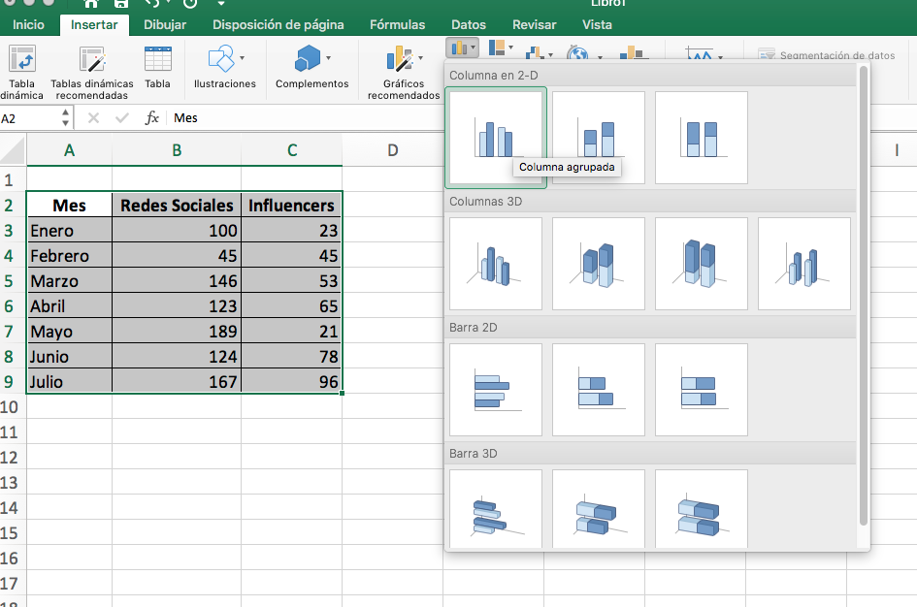The height and width of the screenshot is (607, 917).
Task: Click the Segmentación de datos icon
Action: [766, 55]
